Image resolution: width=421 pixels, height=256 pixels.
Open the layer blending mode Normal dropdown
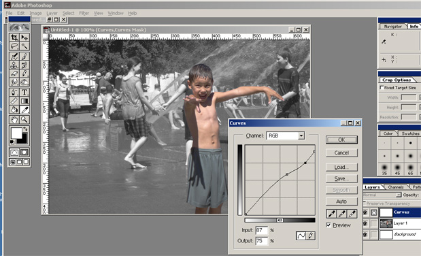[382, 195]
